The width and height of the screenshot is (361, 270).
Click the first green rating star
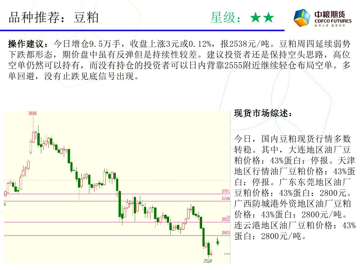(x=255, y=18)
